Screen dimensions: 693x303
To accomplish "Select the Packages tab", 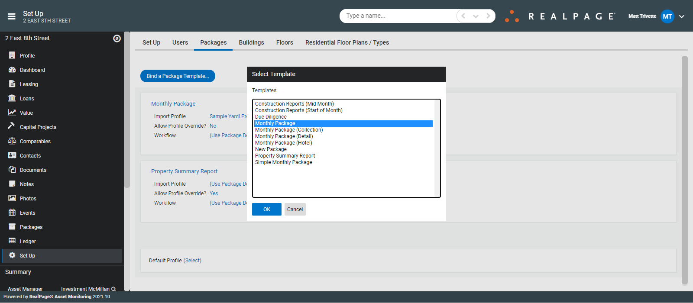I will pos(214,42).
